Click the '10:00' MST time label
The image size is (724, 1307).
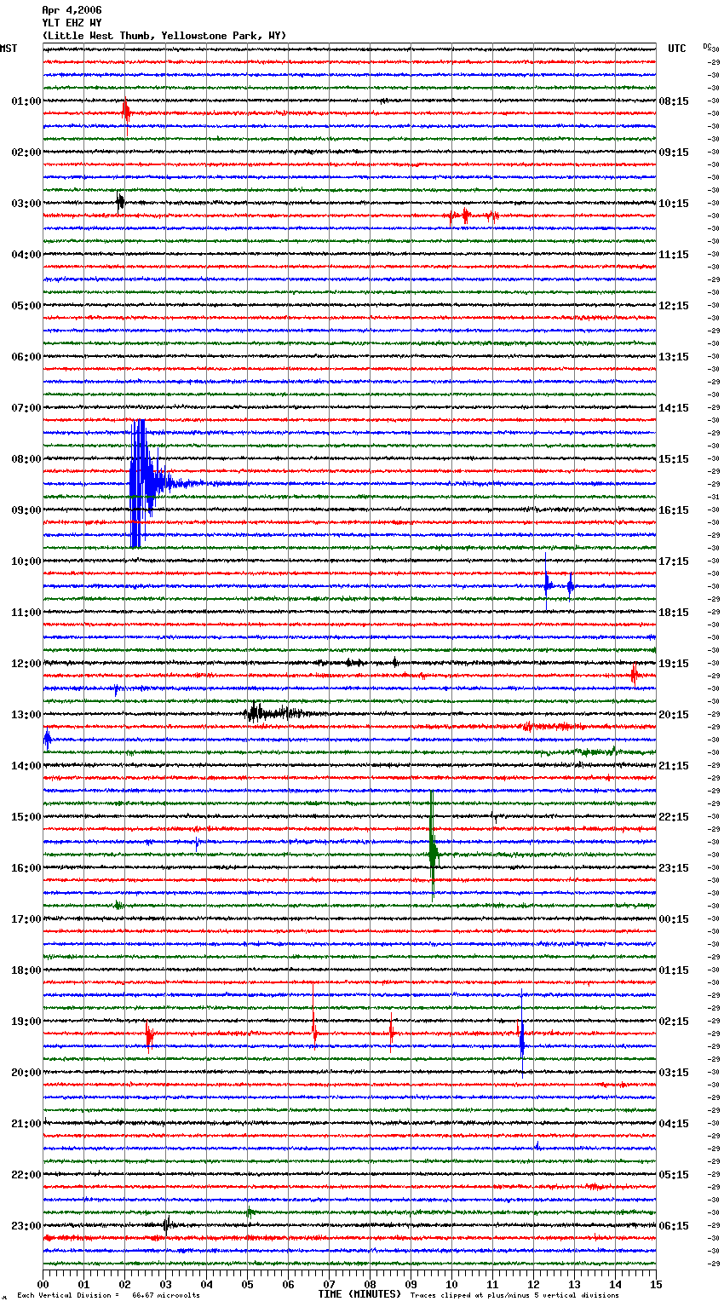click(x=26, y=561)
